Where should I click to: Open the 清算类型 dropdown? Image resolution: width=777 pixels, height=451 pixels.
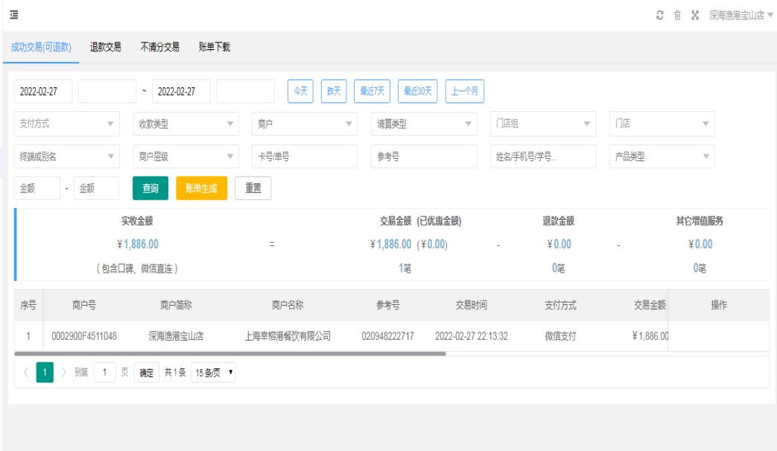(x=423, y=124)
